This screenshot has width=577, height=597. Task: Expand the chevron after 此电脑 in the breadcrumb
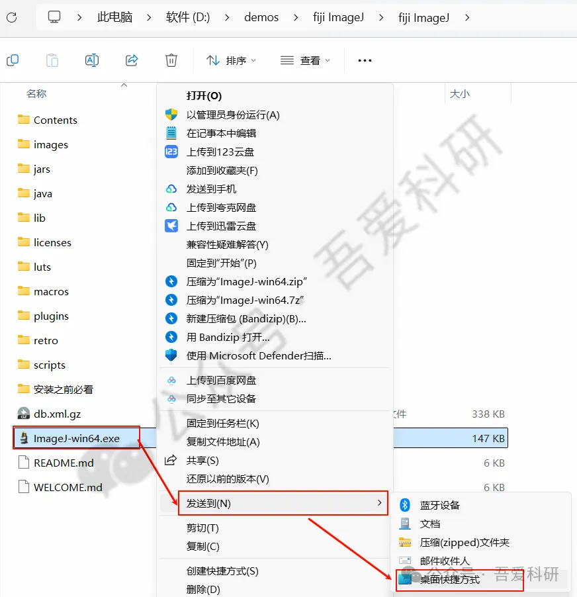tap(149, 17)
